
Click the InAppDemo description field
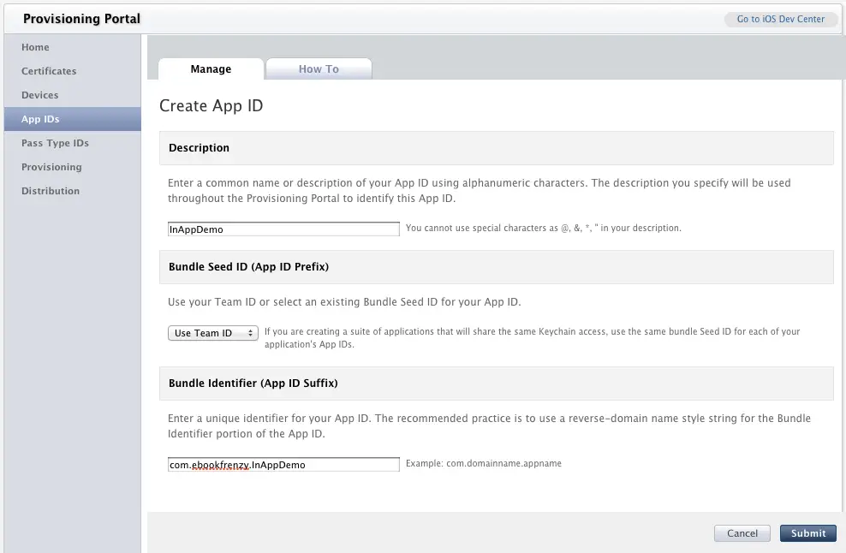tap(283, 229)
